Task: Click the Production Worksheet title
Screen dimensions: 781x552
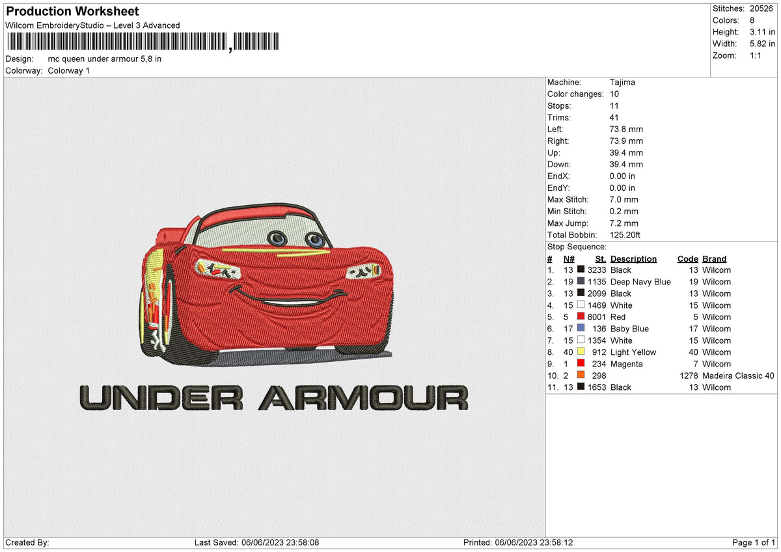Action: tap(72, 12)
